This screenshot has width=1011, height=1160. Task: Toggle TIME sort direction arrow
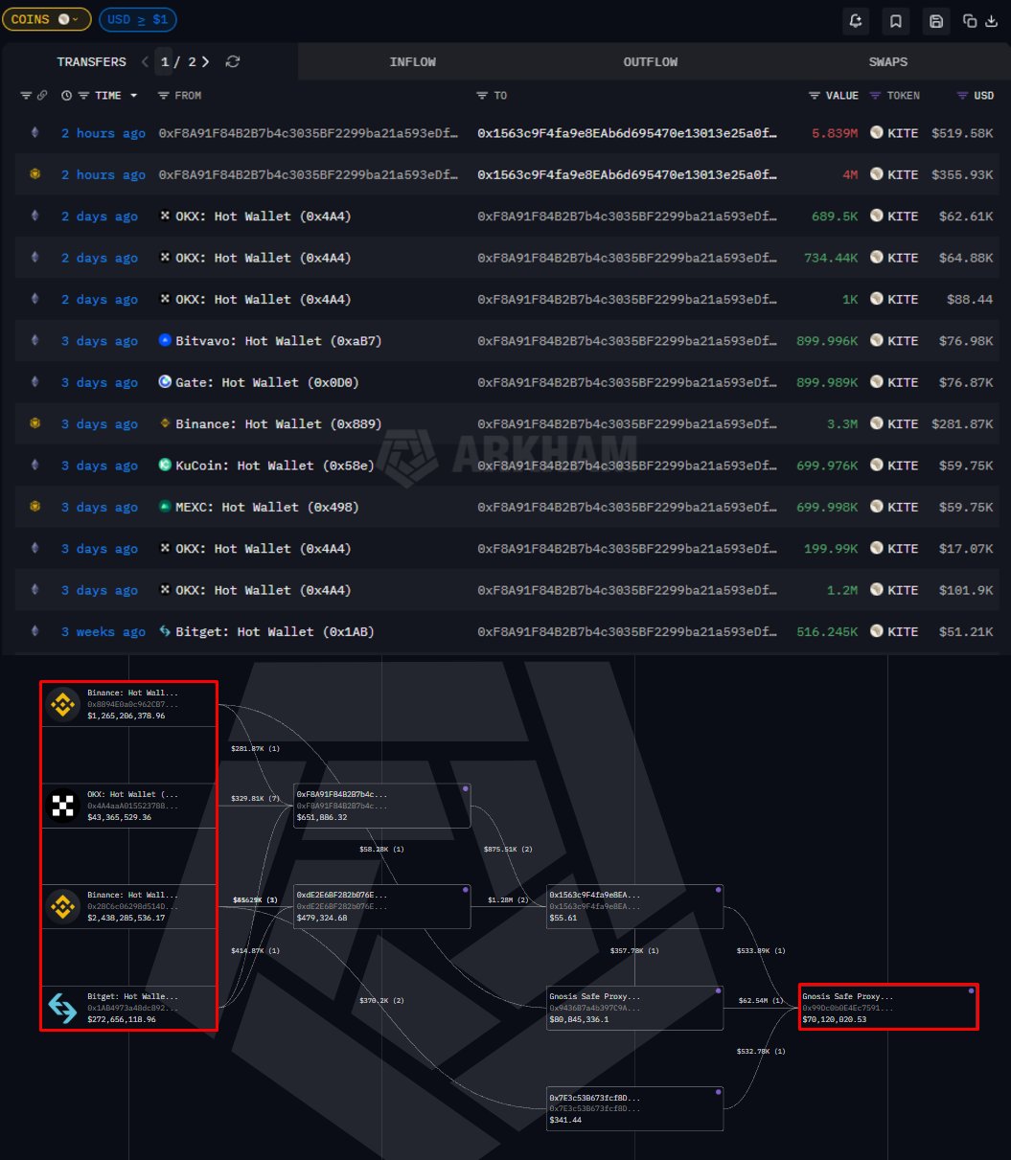(133, 96)
